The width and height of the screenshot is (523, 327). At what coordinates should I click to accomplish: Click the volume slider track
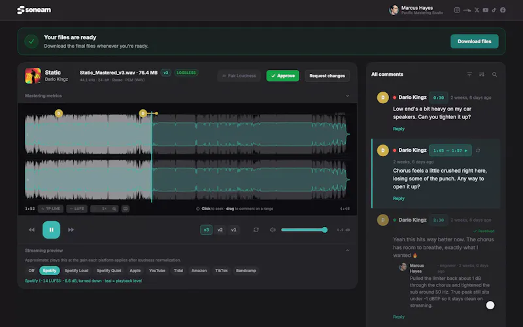[304, 230]
